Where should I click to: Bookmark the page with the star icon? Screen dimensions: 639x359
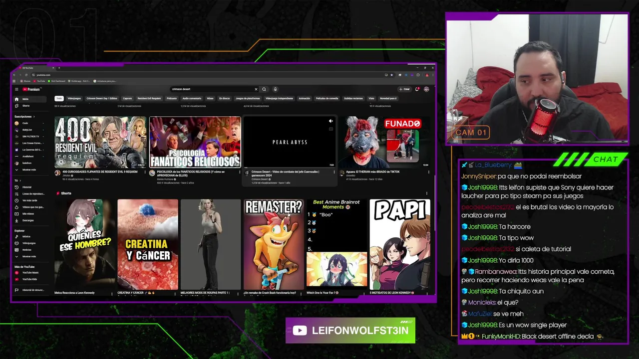392,75
